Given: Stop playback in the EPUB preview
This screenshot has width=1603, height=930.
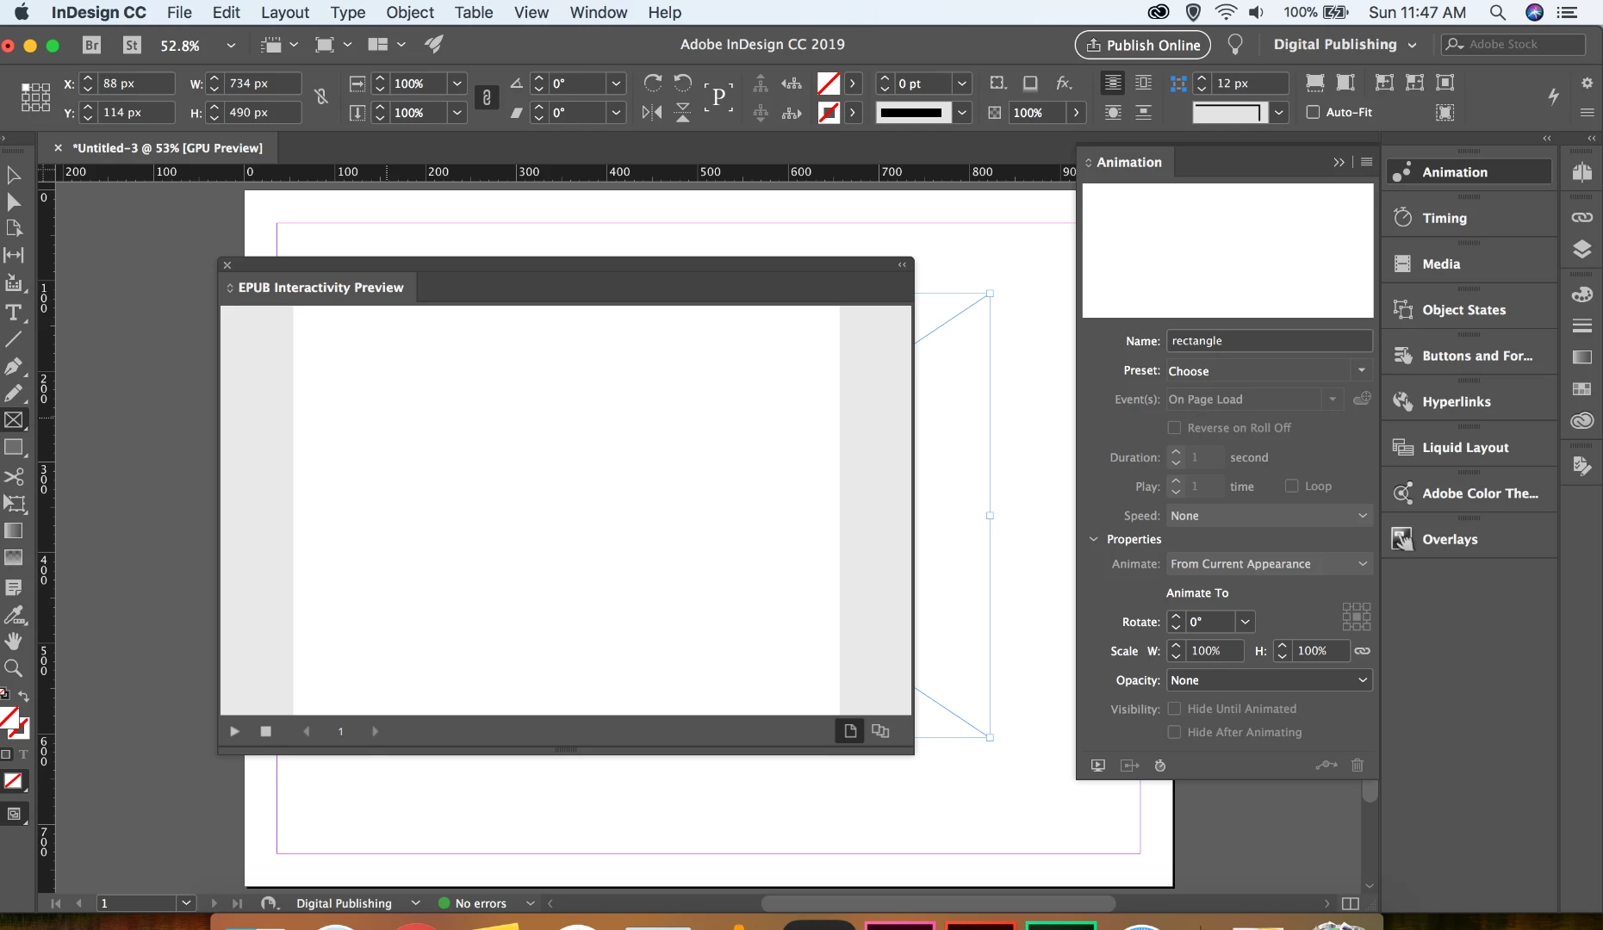Looking at the screenshot, I should 265,731.
